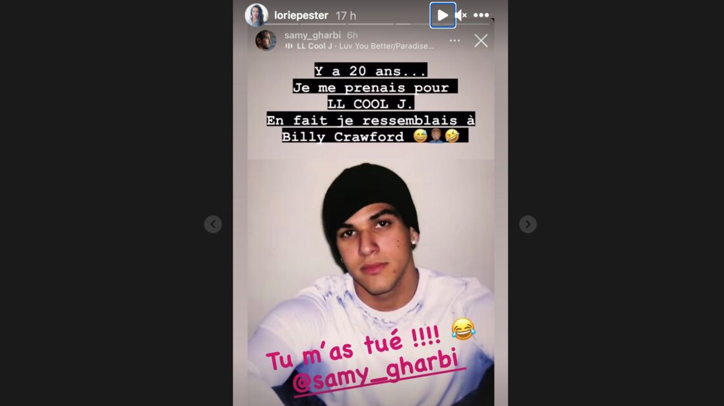Unmute the story audio speaker icon
This screenshot has width=724, height=406.
461,15
